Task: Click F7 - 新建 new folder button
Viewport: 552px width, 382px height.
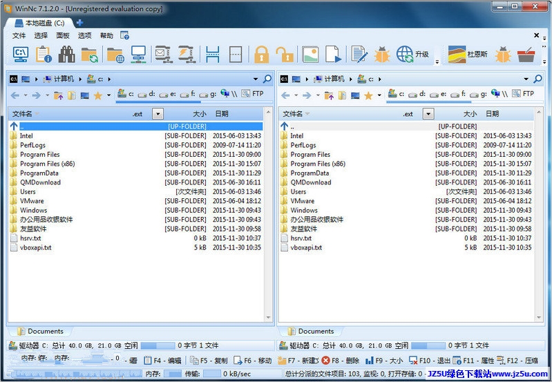Action: click(x=298, y=361)
